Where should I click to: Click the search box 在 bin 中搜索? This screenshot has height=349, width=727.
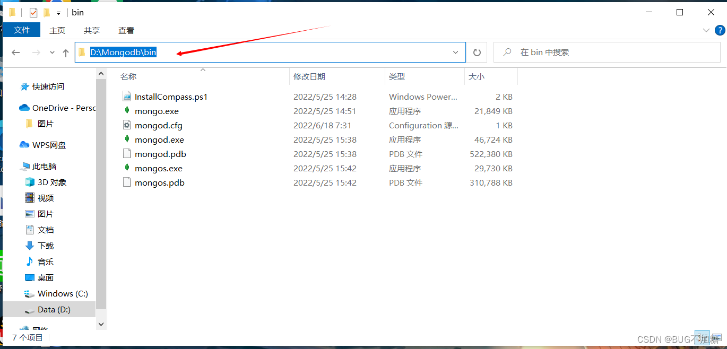tap(607, 53)
